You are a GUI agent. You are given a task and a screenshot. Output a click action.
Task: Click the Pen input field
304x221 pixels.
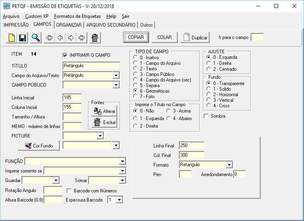[x=185, y=174]
